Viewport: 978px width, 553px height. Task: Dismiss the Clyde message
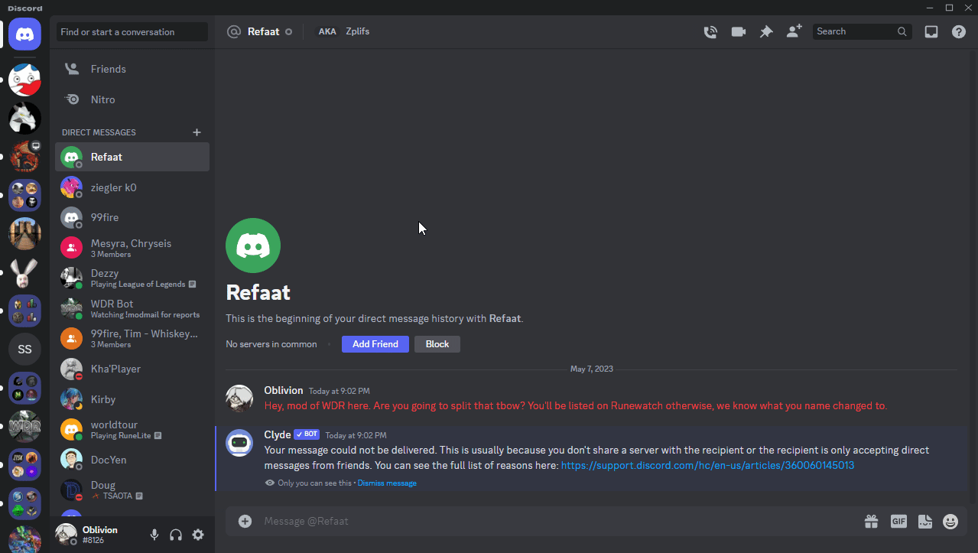387,483
